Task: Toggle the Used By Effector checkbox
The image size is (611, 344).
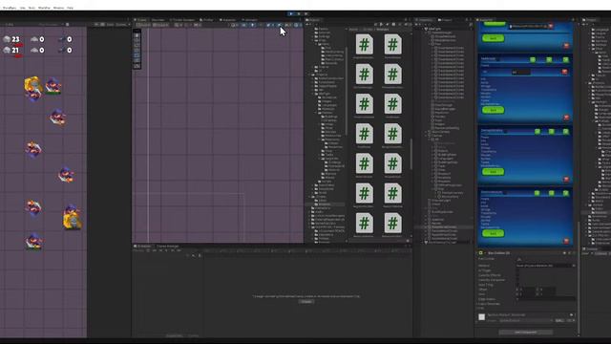Action: point(517,275)
